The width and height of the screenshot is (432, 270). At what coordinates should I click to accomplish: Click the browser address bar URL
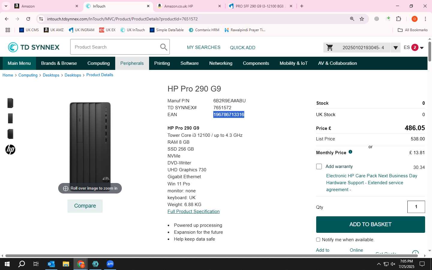pyautogui.click(x=122, y=19)
